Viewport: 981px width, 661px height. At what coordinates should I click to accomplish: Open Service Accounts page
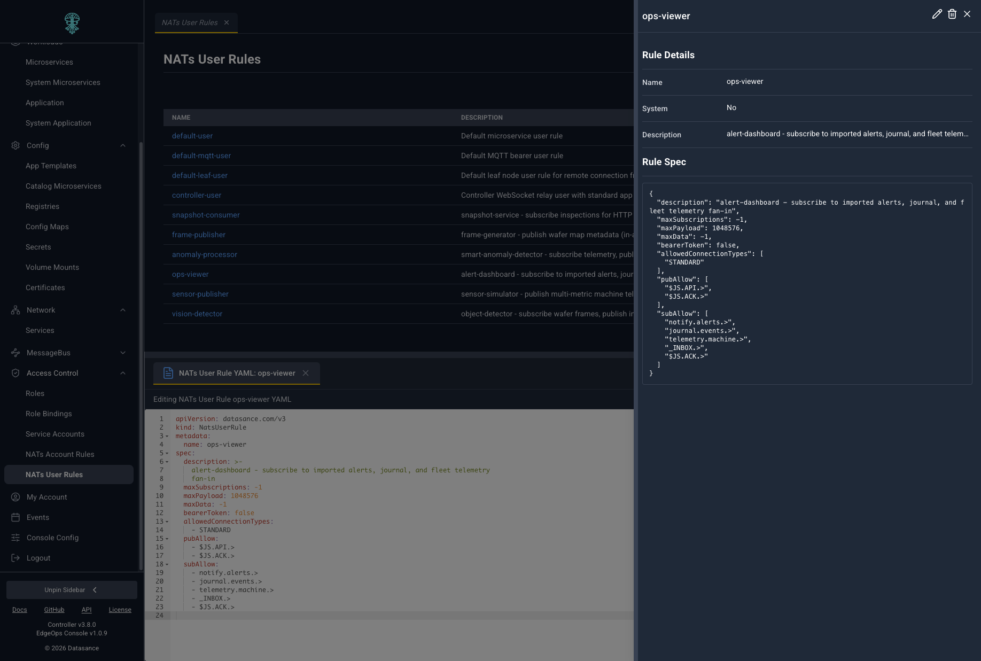[55, 434]
